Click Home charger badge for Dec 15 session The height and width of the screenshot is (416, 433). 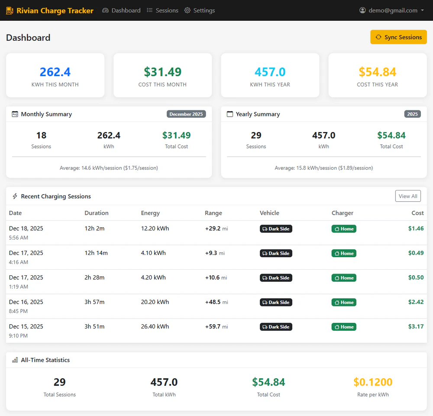click(x=344, y=327)
